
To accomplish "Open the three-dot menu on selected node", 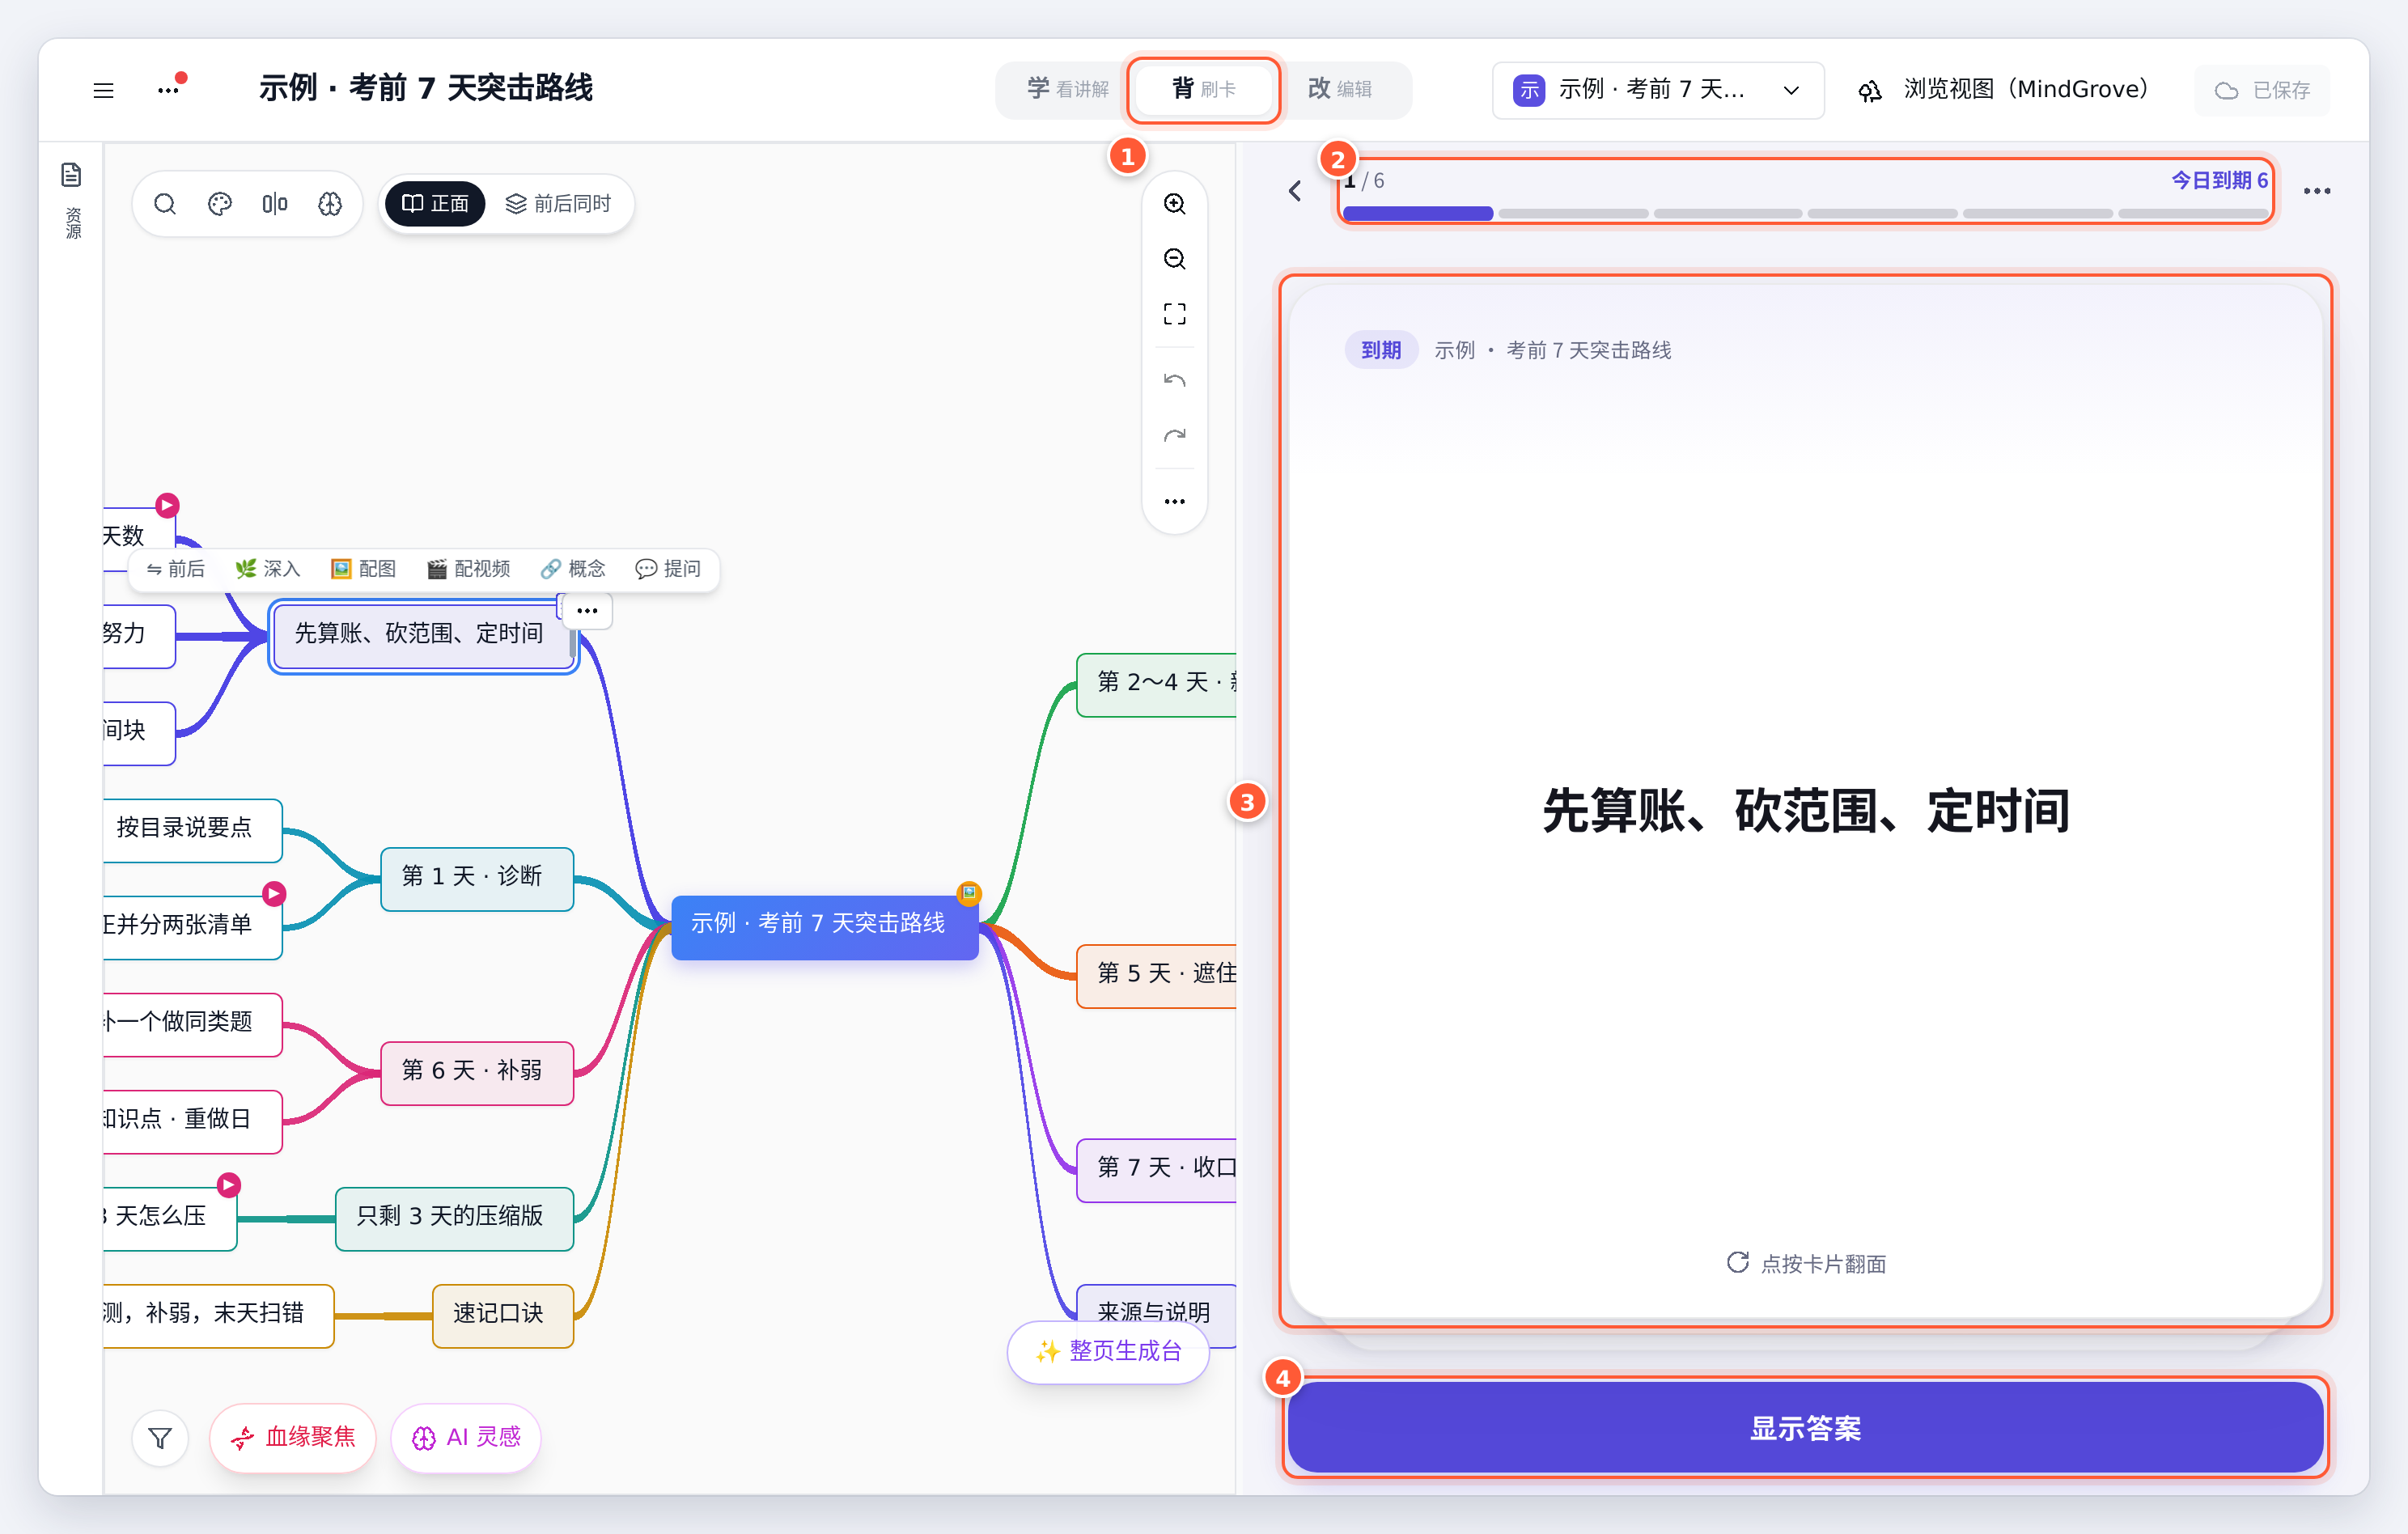I will (x=587, y=610).
